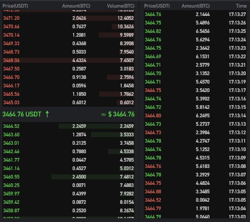Click ask amount 2.0426 at 3471.20
250x222 pixels.
(79, 18)
